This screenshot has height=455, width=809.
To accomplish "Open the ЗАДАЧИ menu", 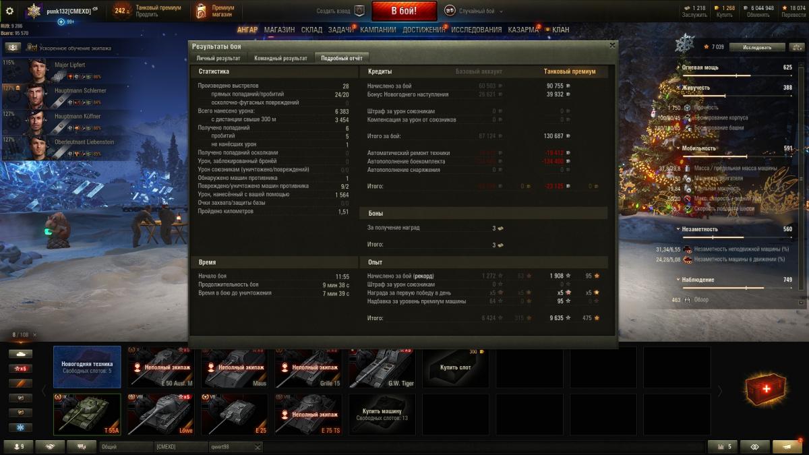I will pyautogui.click(x=341, y=30).
